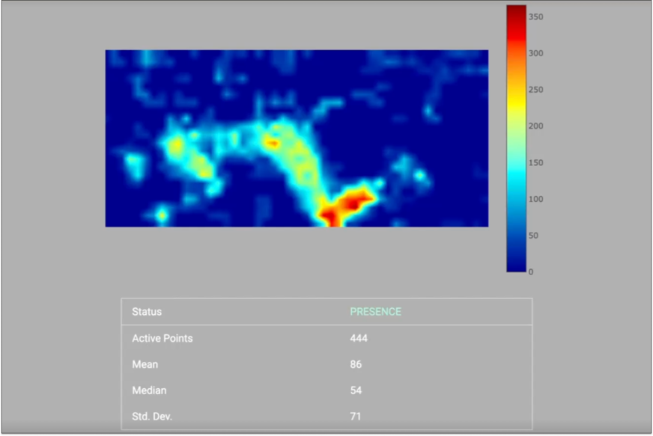Select the 300 tick label on colorbar
This screenshot has width=653, height=436.
536,53
